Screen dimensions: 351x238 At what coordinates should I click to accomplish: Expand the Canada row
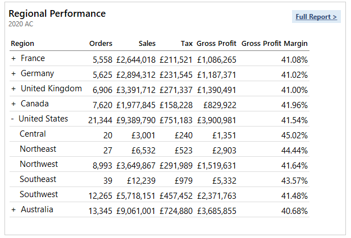(13, 104)
